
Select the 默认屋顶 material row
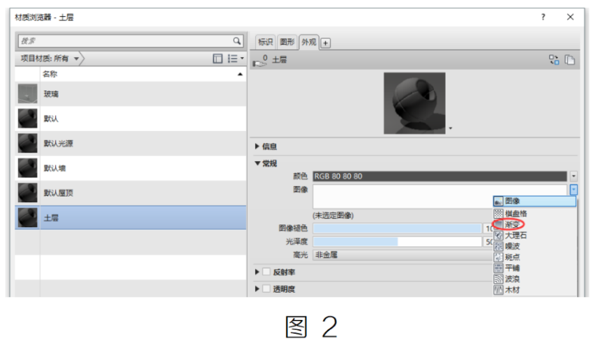(130, 192)
